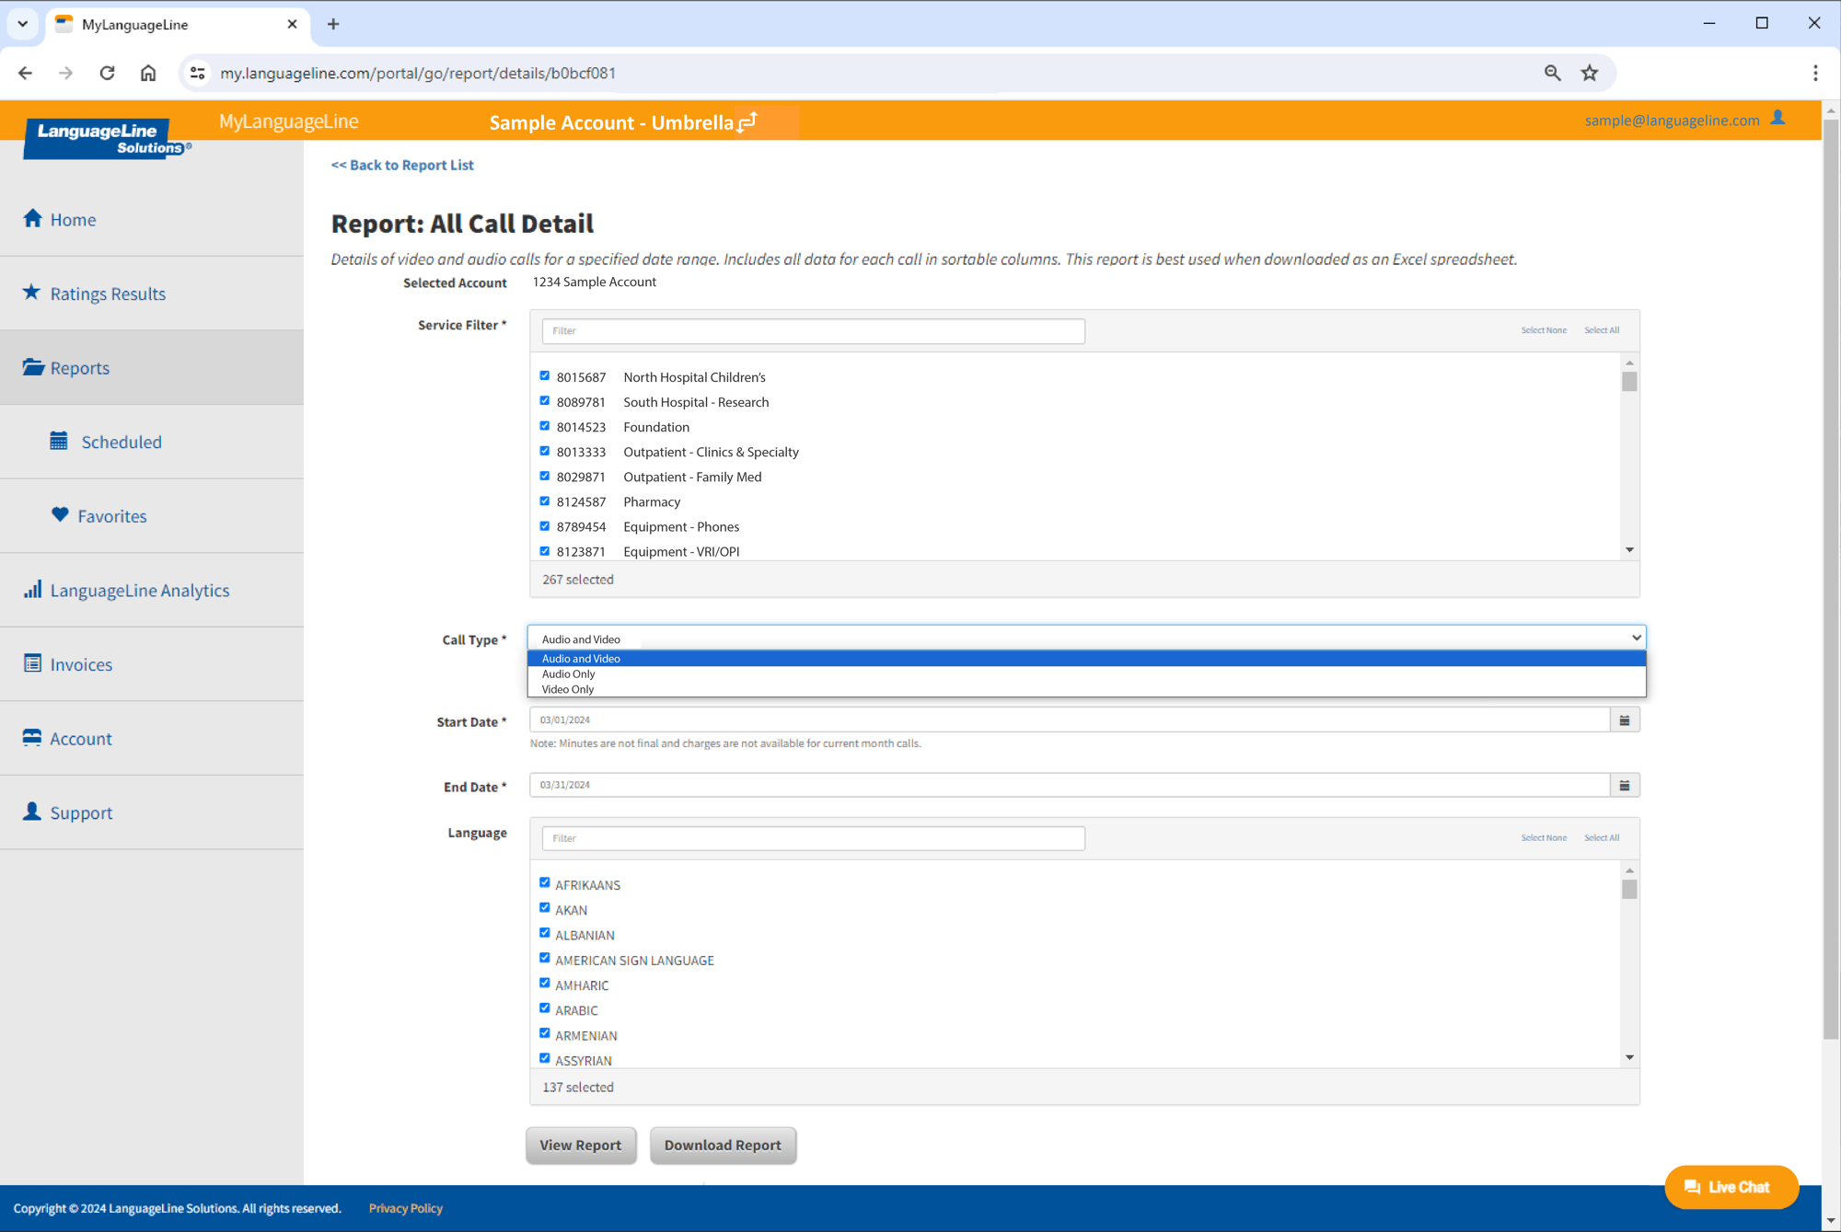Screen dimensions: 1841x1232
Task: Choose Video Only call type option
Action: [x=568, y=689]
